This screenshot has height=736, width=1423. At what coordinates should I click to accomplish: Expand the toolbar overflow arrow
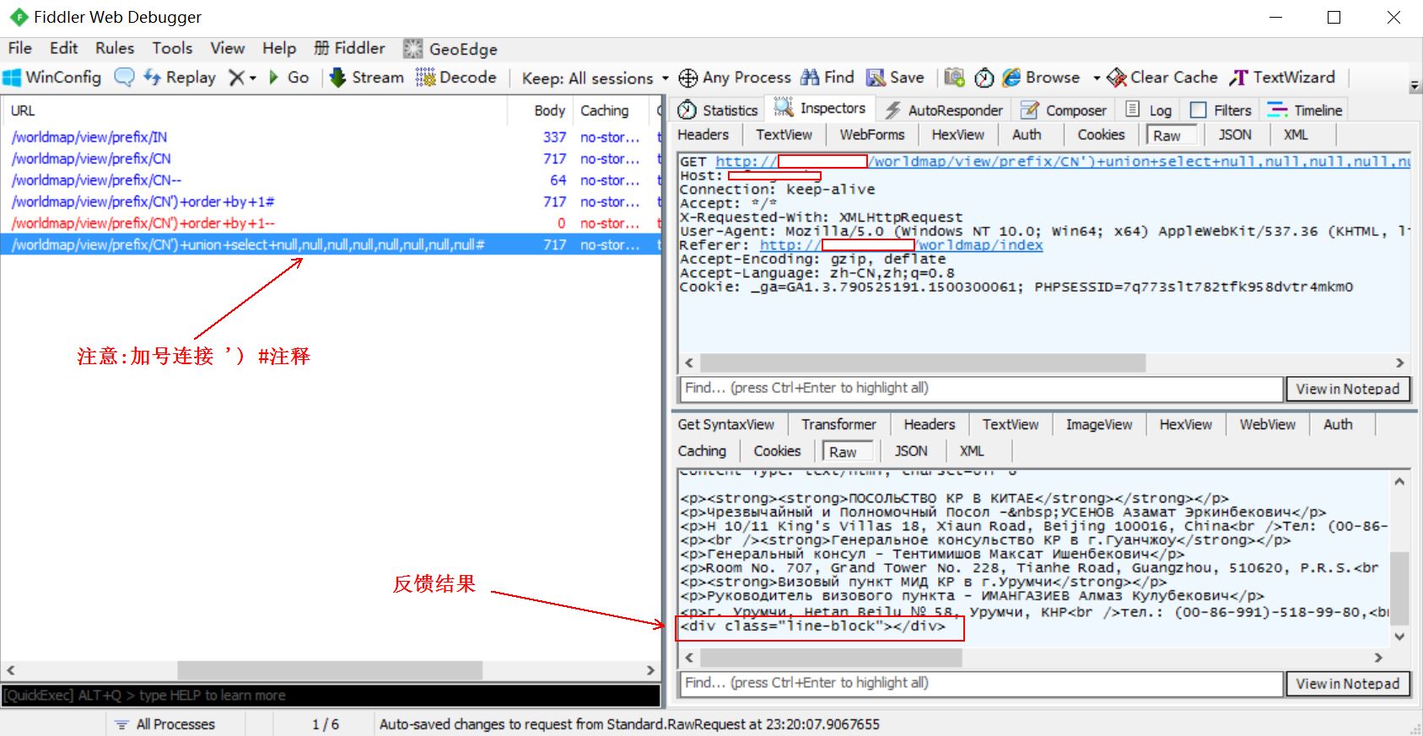(x=1415, y=86)
